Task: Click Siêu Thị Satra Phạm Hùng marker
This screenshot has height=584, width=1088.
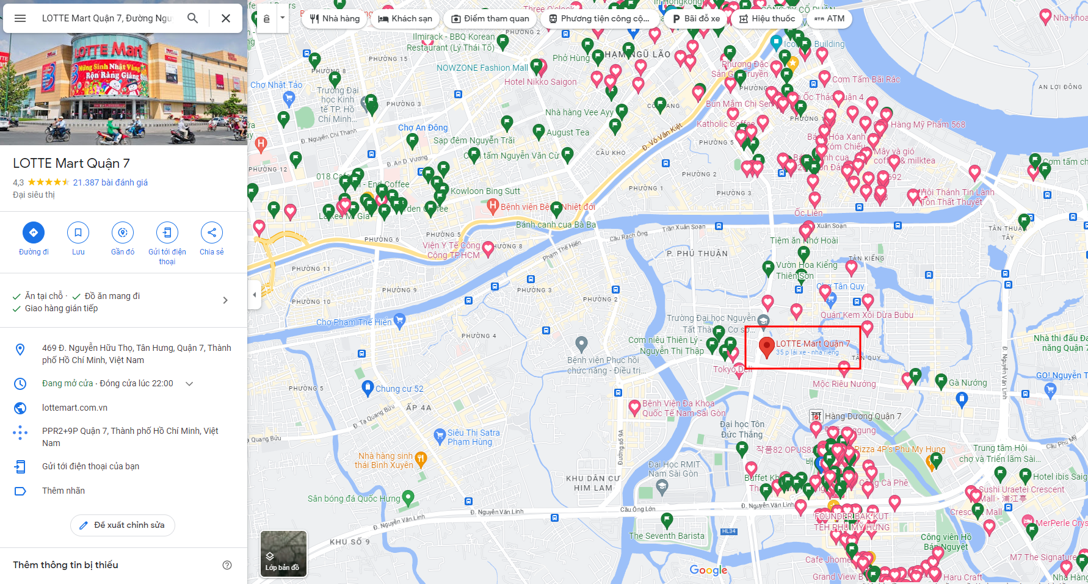Action: coord(440,435)
